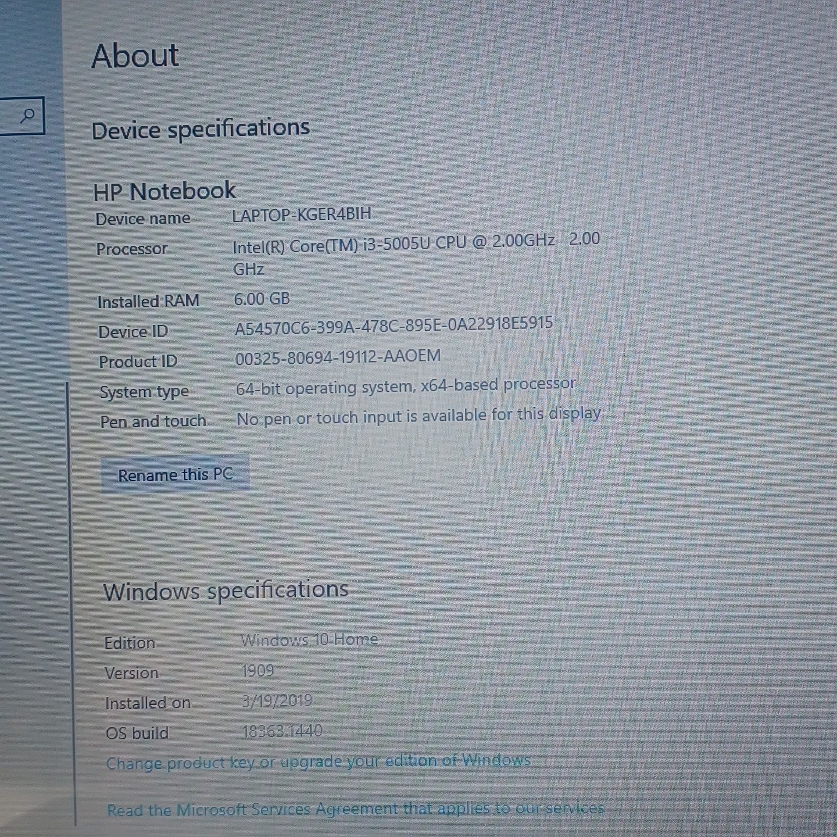Select the device name LAPTOP-KGER4BIH
The width and height of the screenshot is (837, 837).
[301, 214]
